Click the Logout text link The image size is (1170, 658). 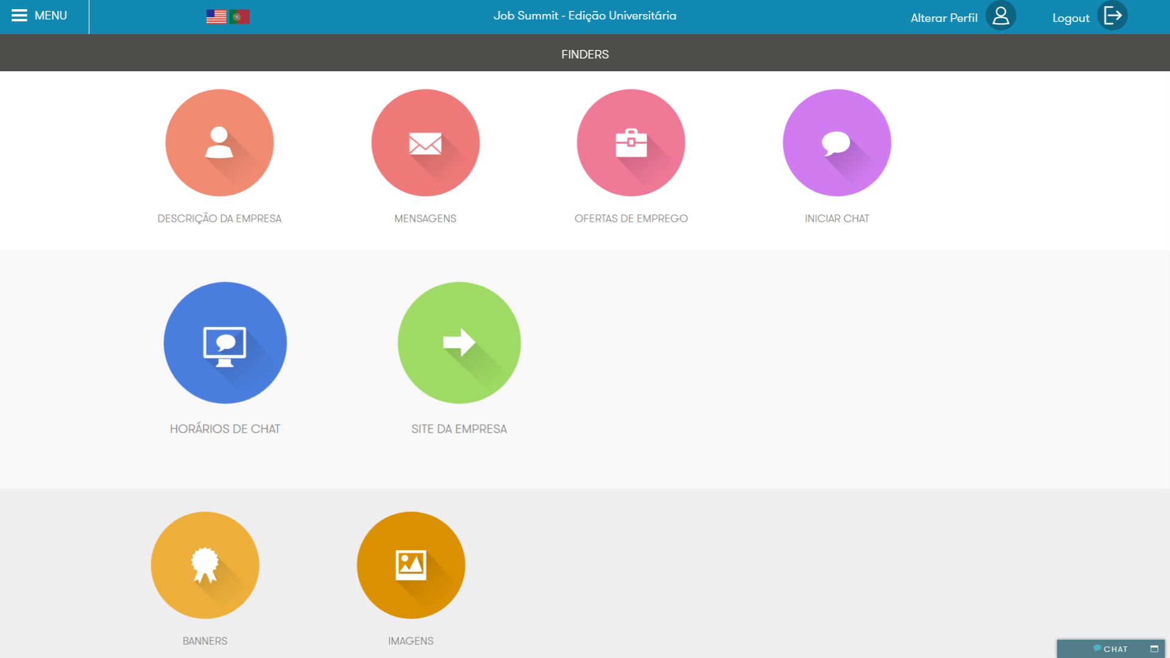(1071, 18)
